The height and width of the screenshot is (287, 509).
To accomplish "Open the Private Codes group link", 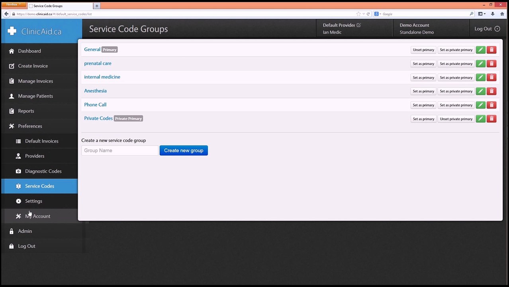I will point(98,118).
